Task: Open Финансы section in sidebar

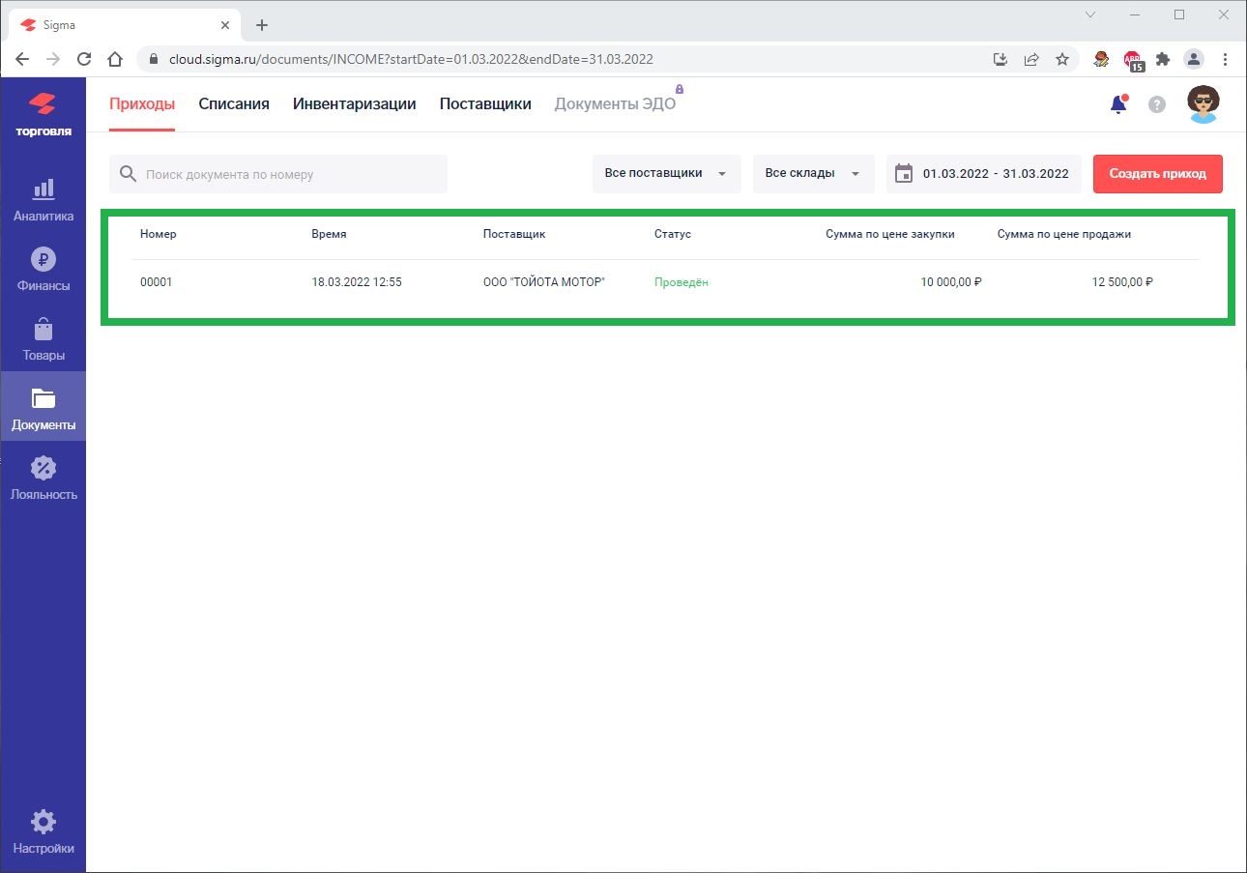Action: pos(43,270)
